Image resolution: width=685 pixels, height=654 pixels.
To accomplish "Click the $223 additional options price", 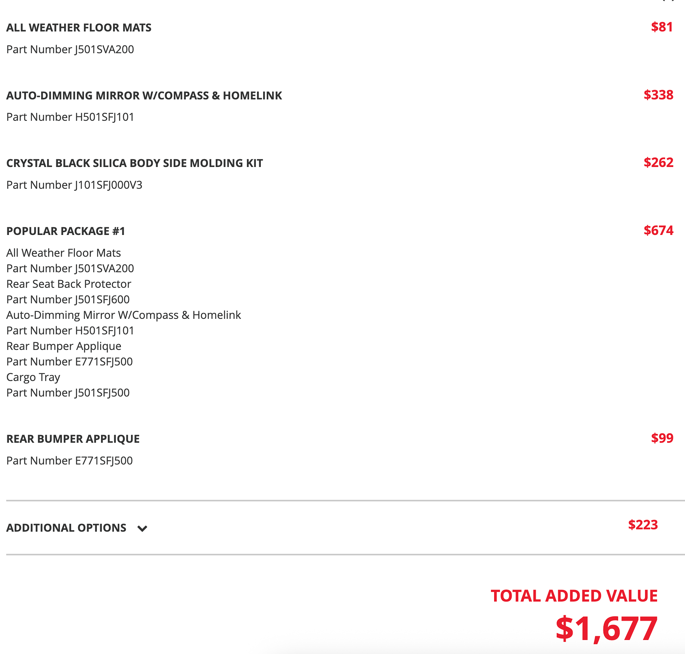I will coord(643,525).
